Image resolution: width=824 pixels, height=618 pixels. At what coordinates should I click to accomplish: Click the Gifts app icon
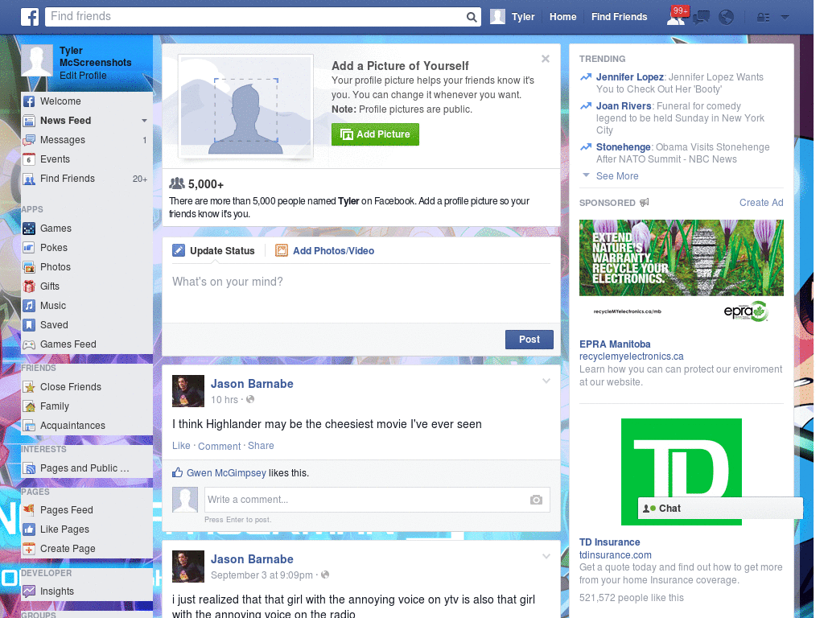coord(30,286)
